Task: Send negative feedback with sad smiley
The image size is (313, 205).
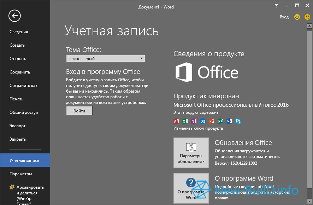Action: click(x=307, y=17)
